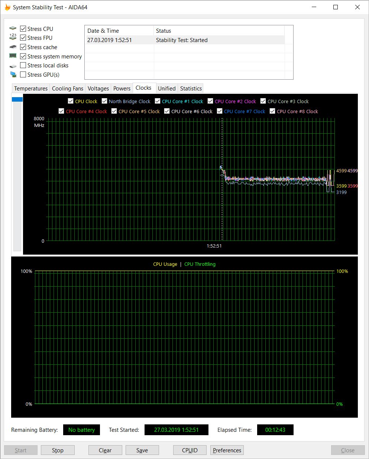Enable Stress GPU(s) checkbox
This screenshot has width=369, height=459.
tap(23, 74)
